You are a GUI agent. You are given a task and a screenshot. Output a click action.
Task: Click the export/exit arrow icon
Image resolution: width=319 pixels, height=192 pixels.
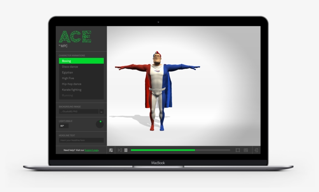tap(256, 150)
